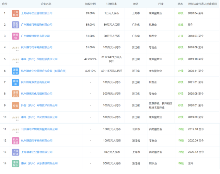Image resolution: width=220 pixels, height=174 pixels.
Task: Click the 企业名称 column header
Action: point(46,4)
